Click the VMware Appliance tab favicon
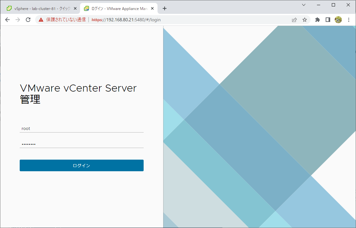 point(86,9)
